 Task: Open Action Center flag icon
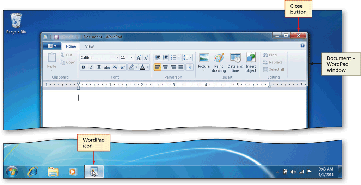pyautogui.click(x=309, y=172)
